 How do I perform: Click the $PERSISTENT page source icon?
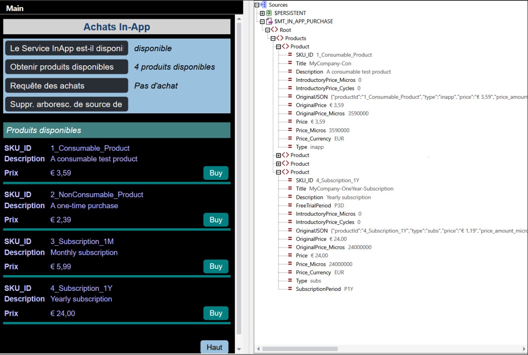[x=269, y=13]
